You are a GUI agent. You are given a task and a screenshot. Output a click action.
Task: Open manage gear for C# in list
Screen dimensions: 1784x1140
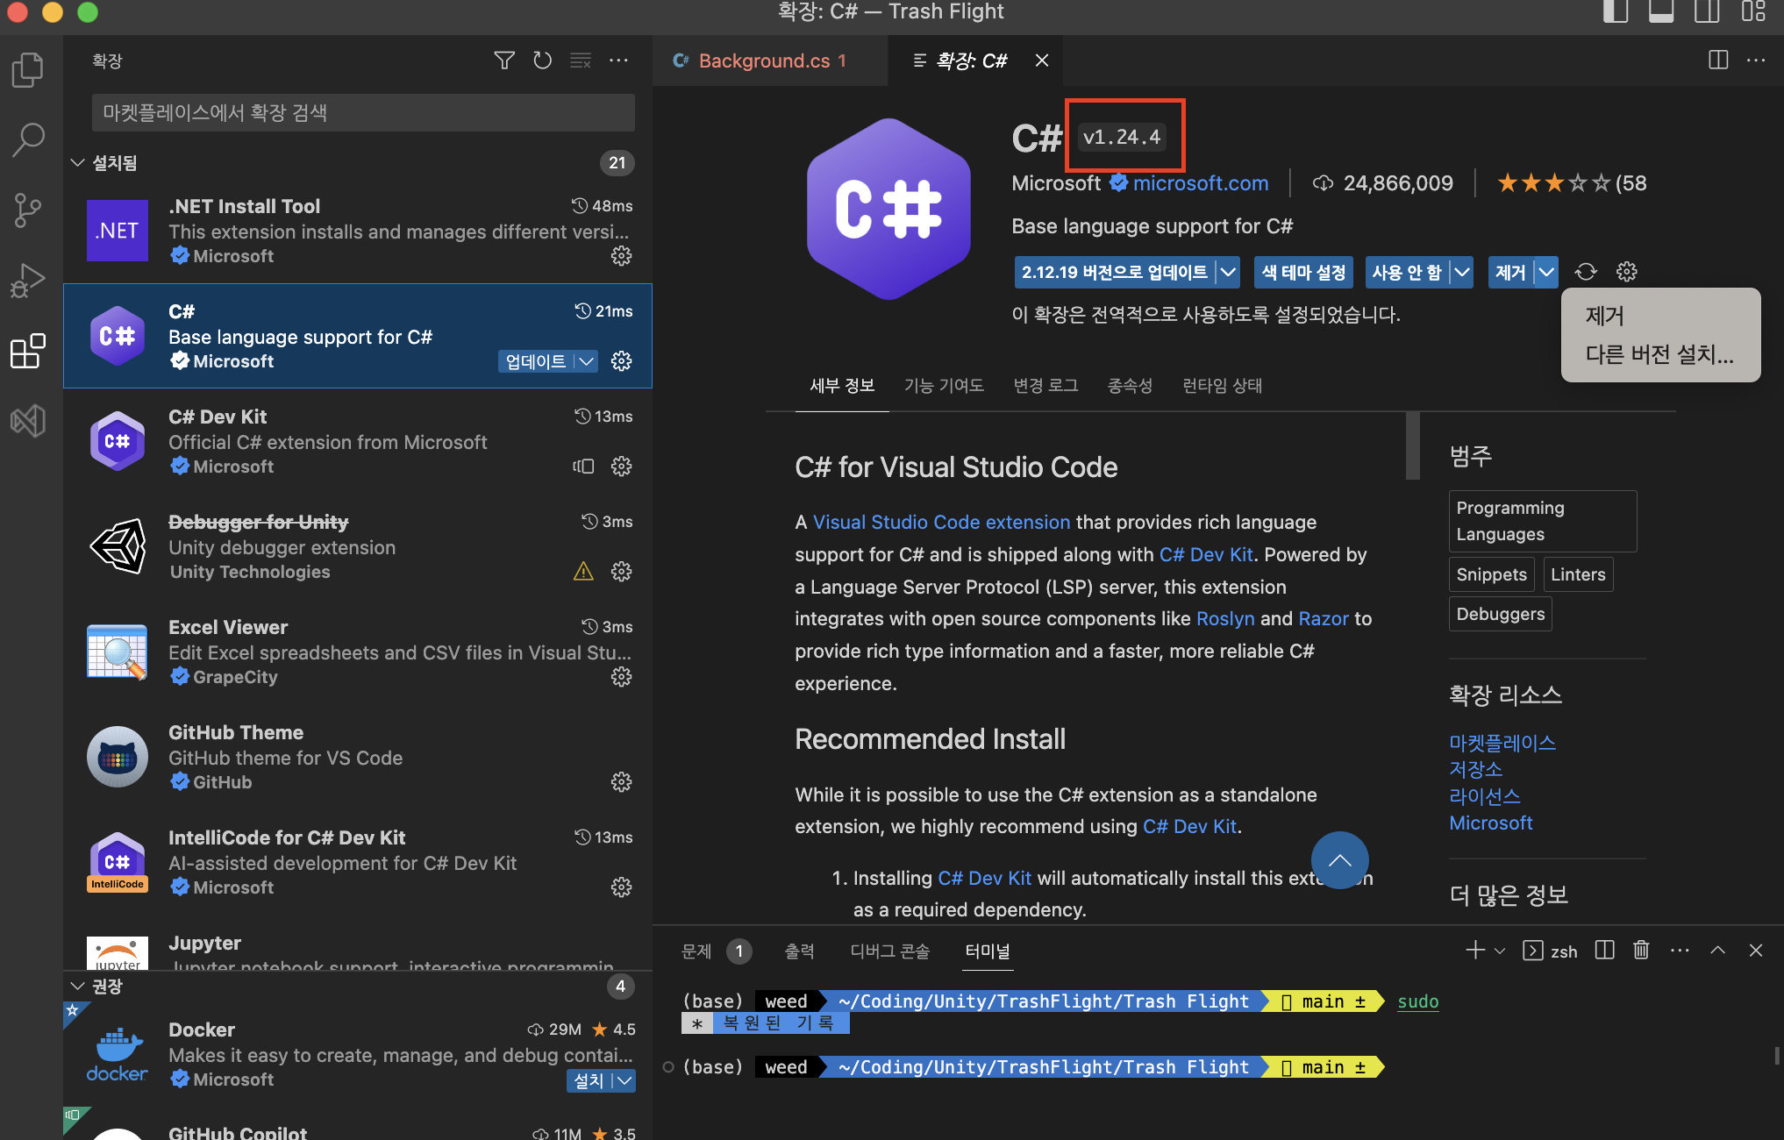pos(621,361)
